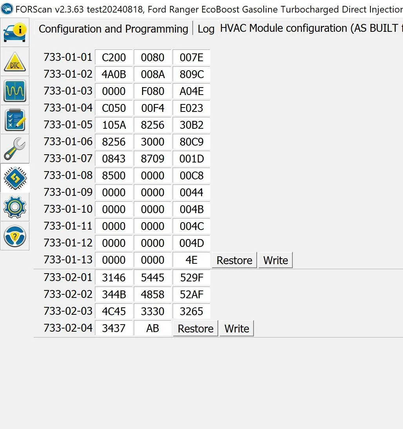The image size is (403, 429).
Task: Edit field 008A in row 733-01-02
Action: pyautogui.click(x=153, y=75)
